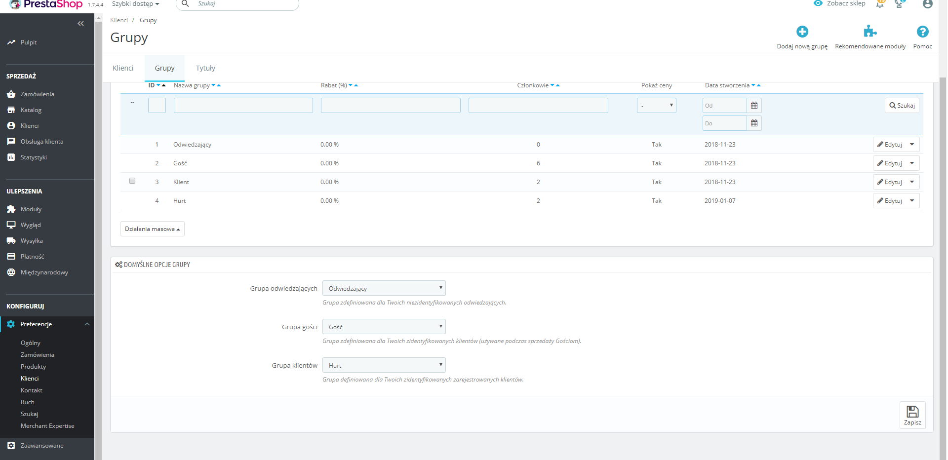948x460 pixels.
Task: Open Kontakt in the Preferencje submenu
Action: click(32, 390)
